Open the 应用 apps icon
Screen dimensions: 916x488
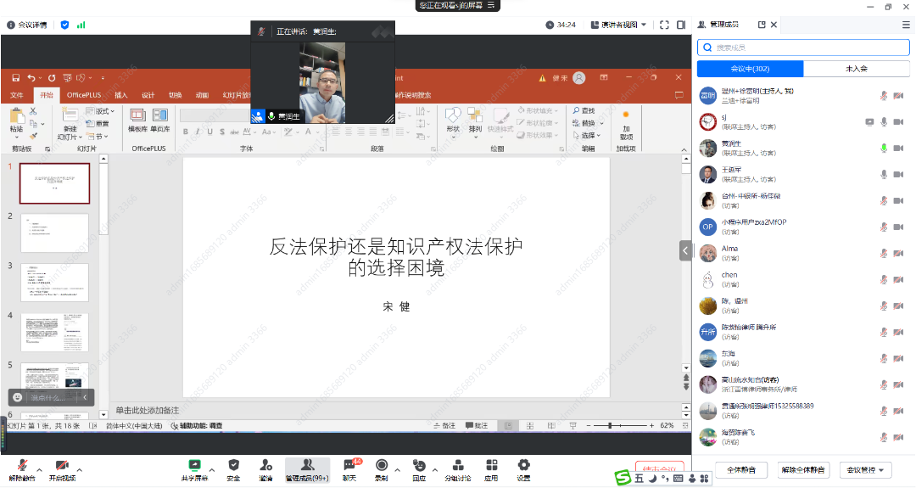(x=490, y=466)
